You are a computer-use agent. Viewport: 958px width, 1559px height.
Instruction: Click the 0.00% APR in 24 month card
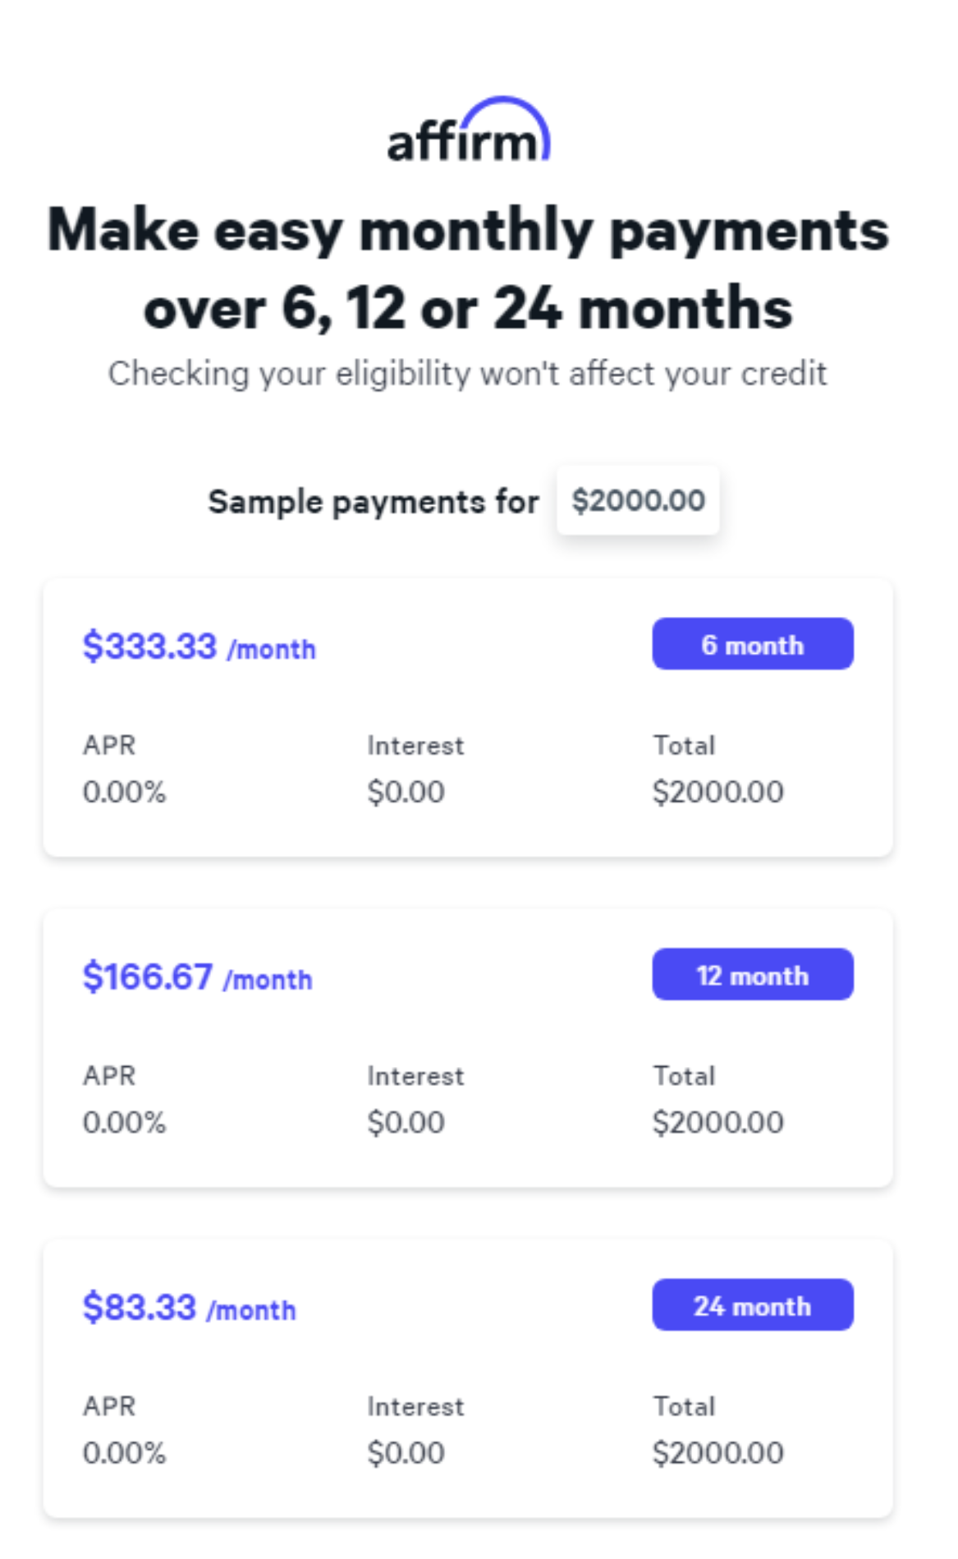[x=124, y=1452]
